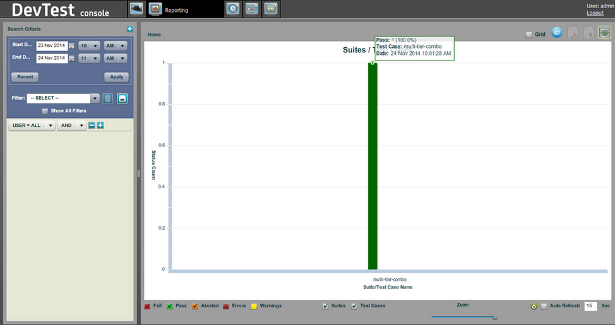Remove criteria row with minus icon
The height and width of the screenshot is (325, 615).
coord(92,126)
